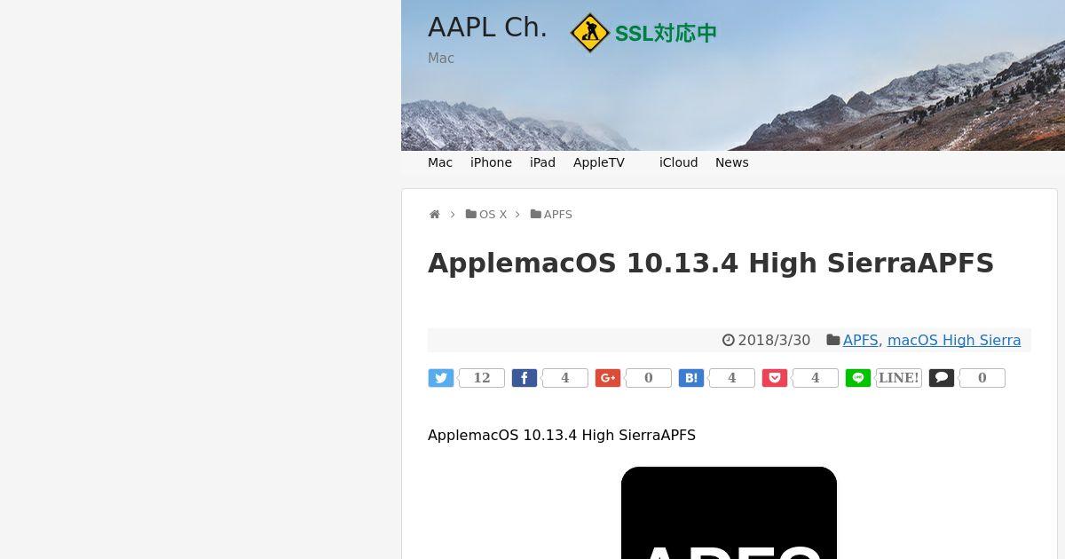
Task: Click the Hatena bookmark count 4
Action: [x=732, y=378]
